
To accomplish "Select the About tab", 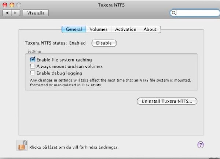I will click(150, 29).
